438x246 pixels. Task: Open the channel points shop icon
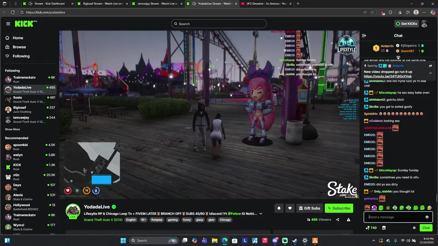pos(384,228)
